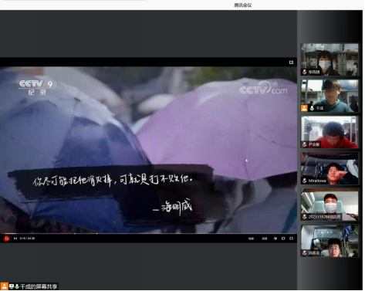Open the playback speed option in player bar
The image size is (365, 291).
(265, 239)
